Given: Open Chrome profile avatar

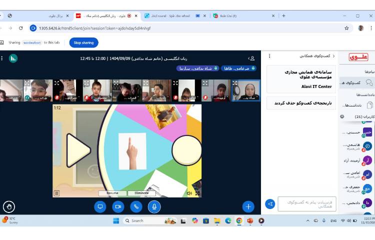Looking at the screenshot, I should 361,28.
